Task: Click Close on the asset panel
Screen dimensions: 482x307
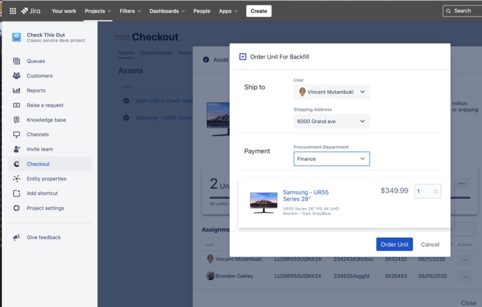Action: pyautogui.click(x=468, y=303)
